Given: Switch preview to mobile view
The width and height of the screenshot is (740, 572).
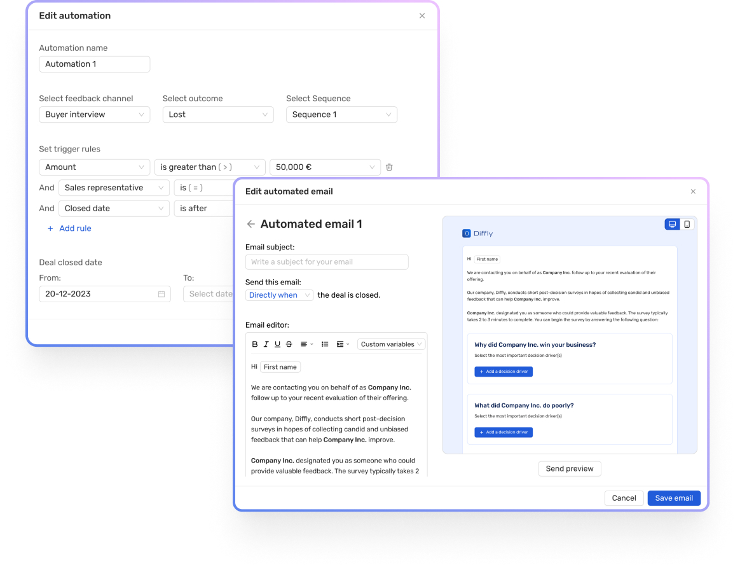Looking at the screenshot, I should coord(687,225).
